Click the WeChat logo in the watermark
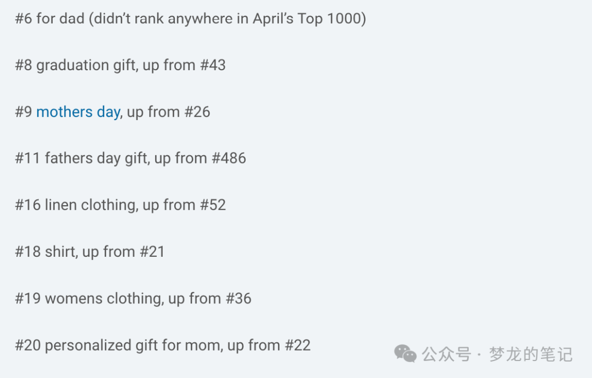592x378 pixels. point(405,354)
